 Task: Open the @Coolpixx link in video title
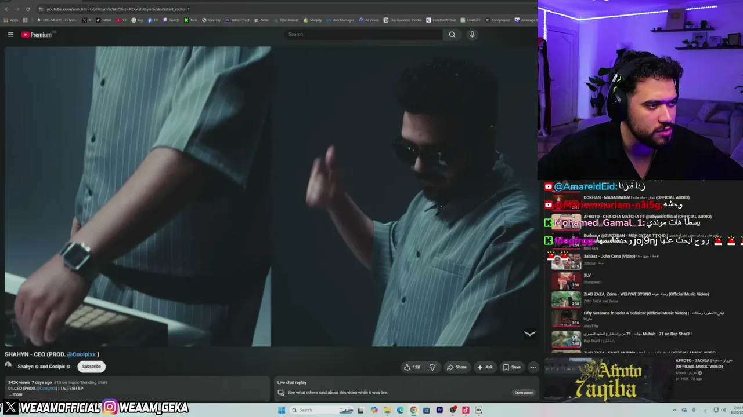pyautogui.click(x=81, y=354)
